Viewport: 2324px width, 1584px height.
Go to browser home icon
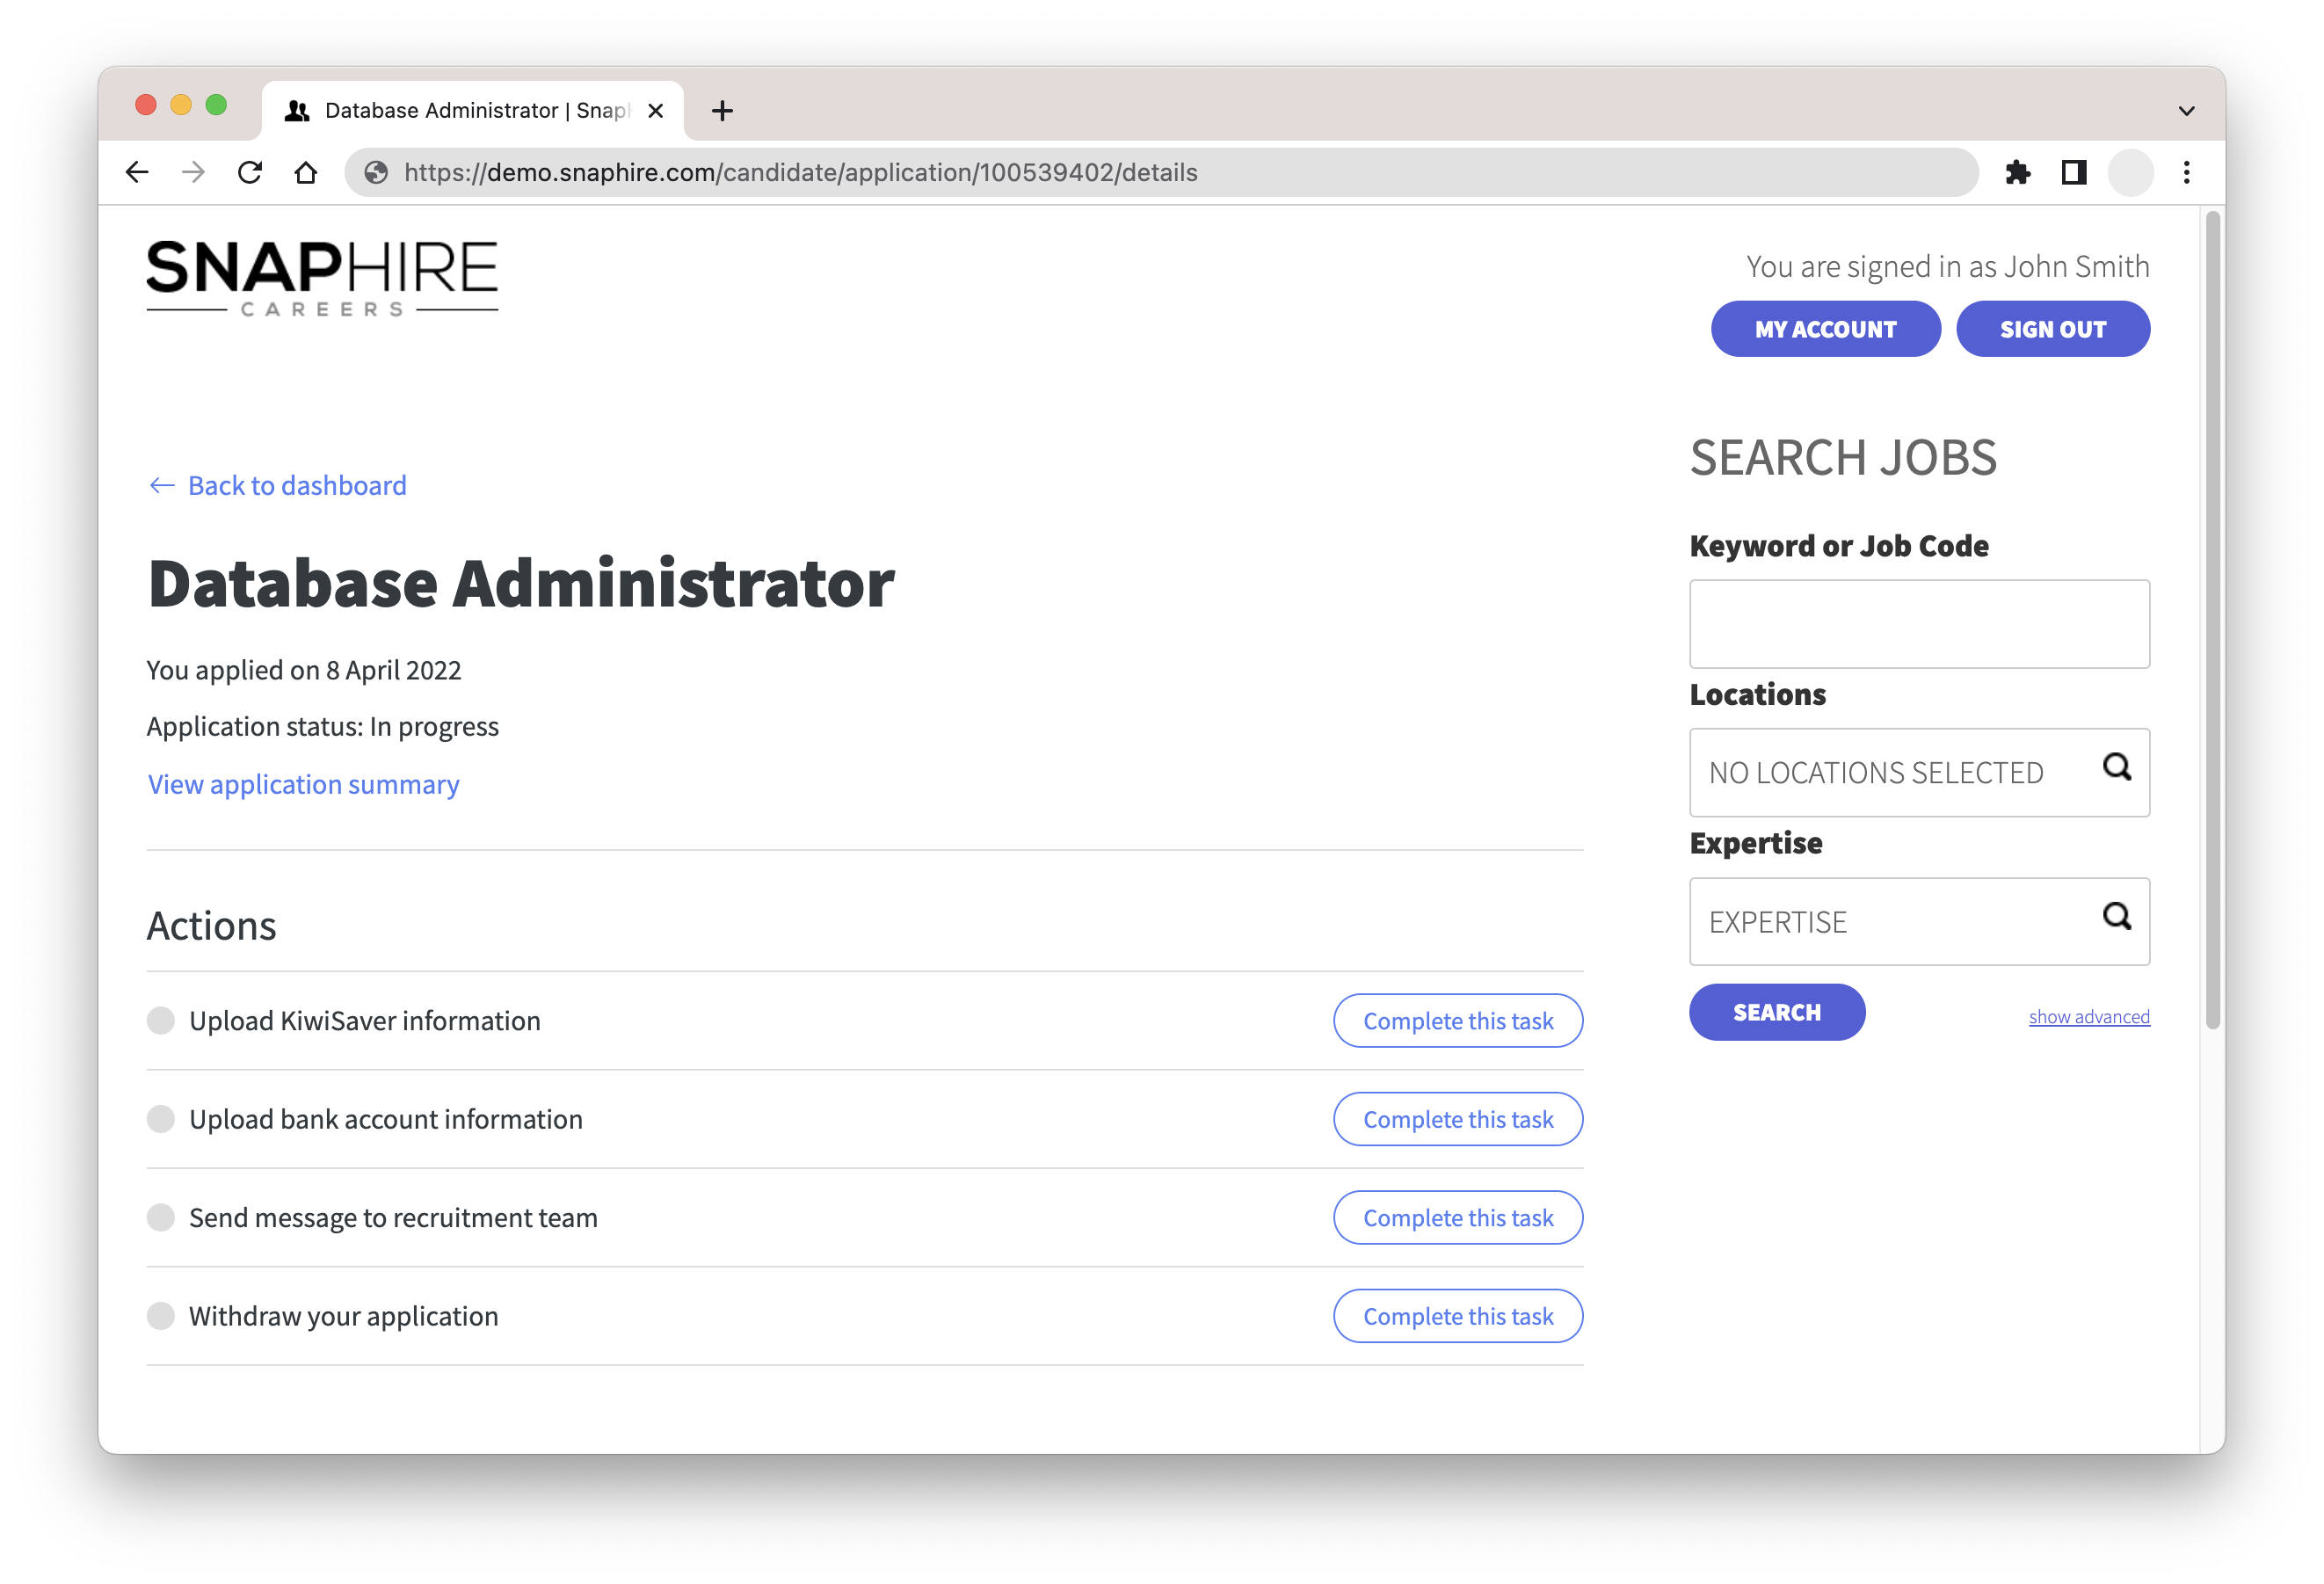(306, 172)
